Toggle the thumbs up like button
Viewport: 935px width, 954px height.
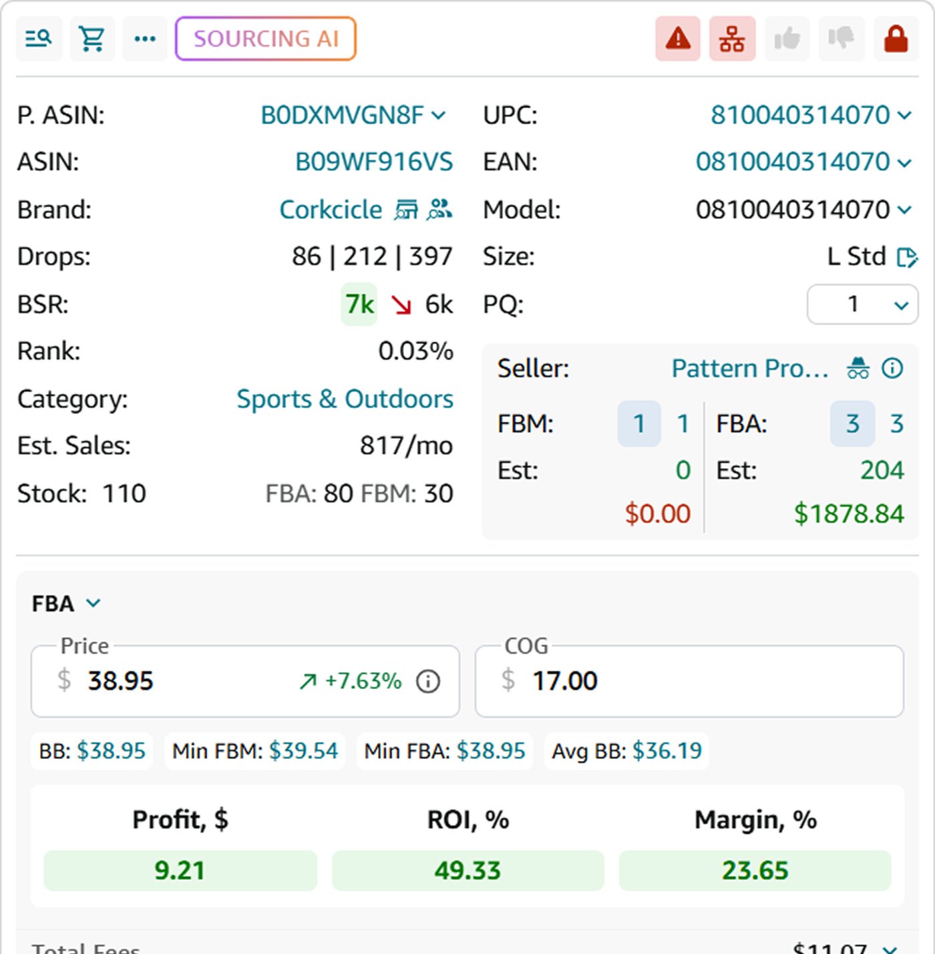787,39
